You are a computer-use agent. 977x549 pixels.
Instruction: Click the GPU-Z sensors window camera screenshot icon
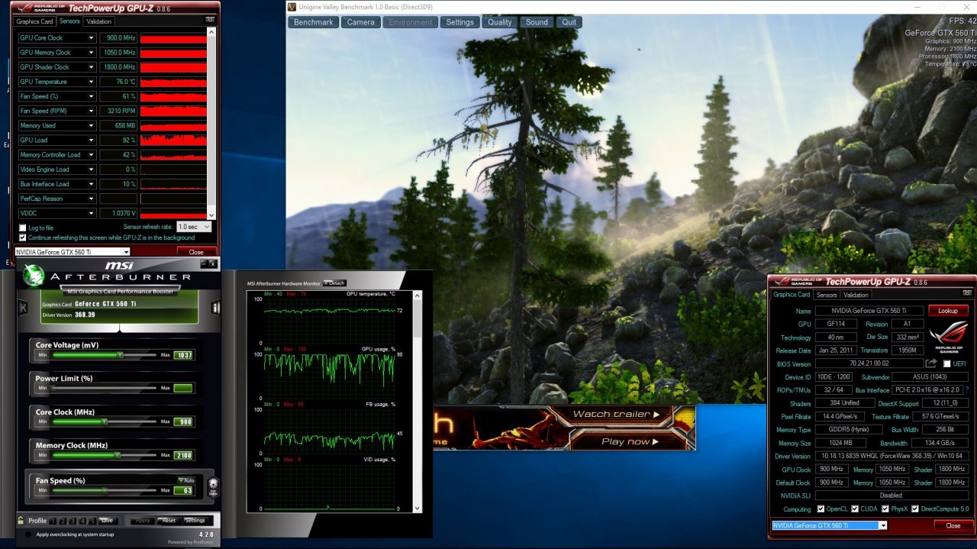210,21
